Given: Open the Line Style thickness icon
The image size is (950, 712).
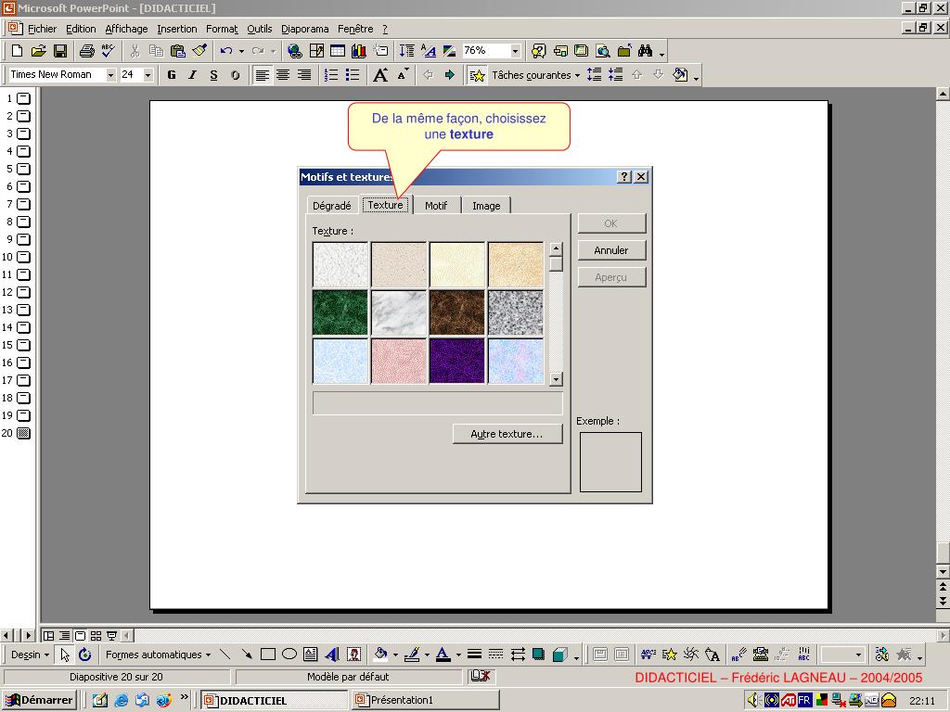Looking at the screenshot, I should tap(474, 655).
